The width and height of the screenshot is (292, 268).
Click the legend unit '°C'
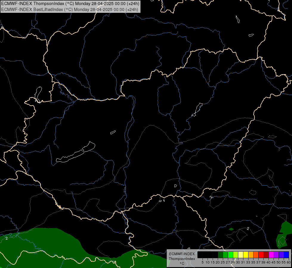[182, 264]
